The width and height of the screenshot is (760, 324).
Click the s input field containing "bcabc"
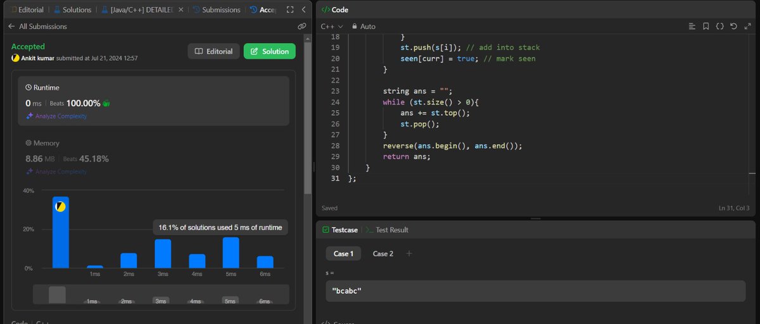(x=536, y=291)
